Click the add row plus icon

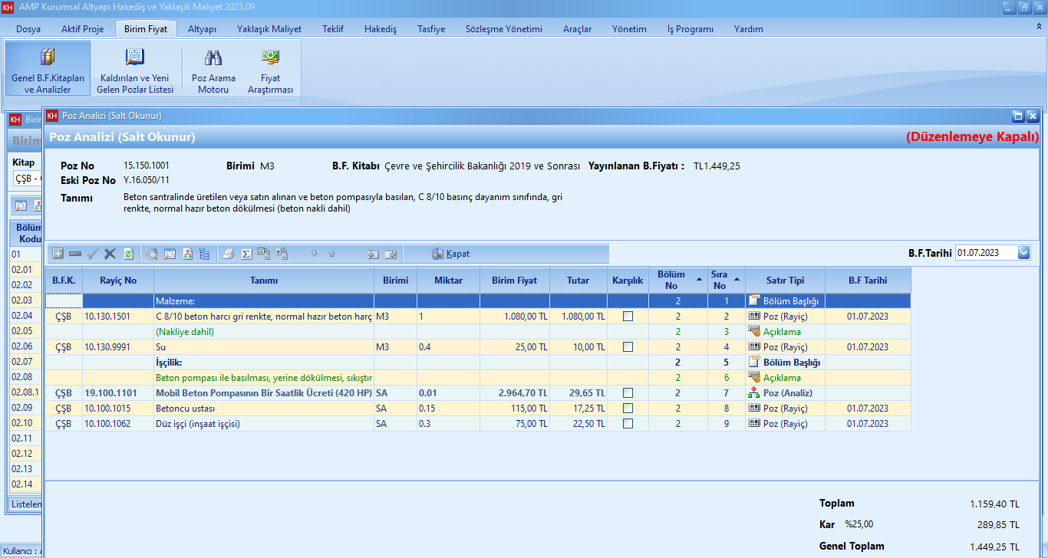click(x=58, y=254)
